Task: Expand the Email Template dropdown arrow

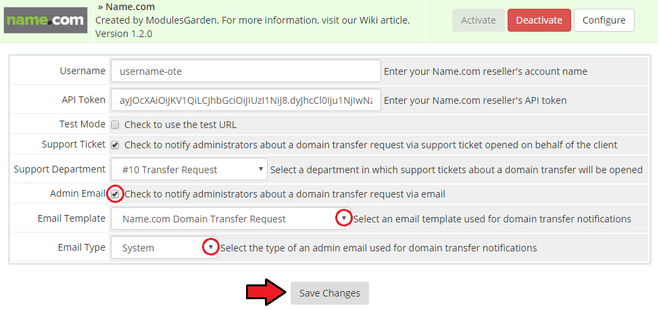Action: (344, 218)
